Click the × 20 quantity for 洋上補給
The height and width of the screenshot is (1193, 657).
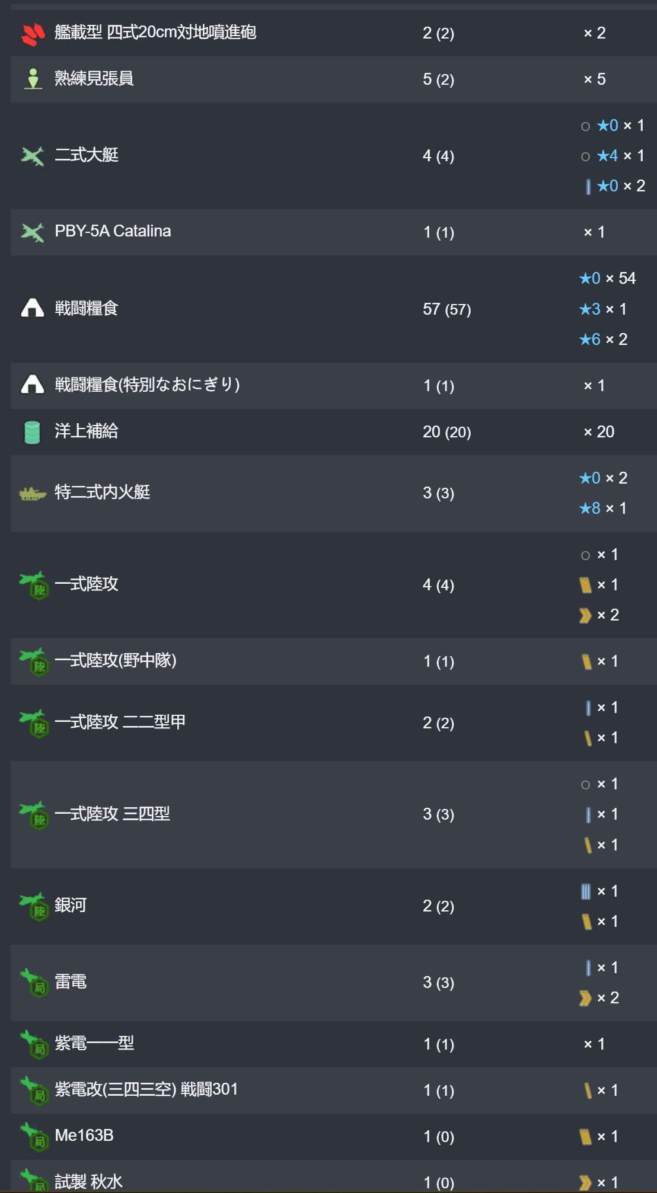[x=599, y=432]
